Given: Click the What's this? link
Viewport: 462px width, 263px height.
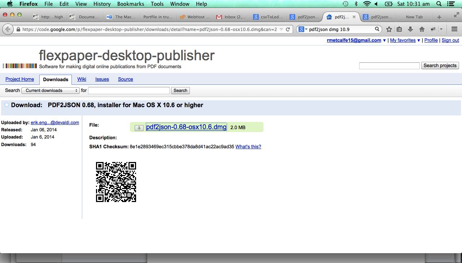Looking at the screenshot, I should [248, 147].
